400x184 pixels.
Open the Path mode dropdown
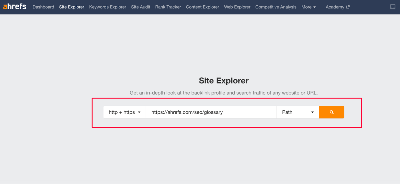(298, 112)
